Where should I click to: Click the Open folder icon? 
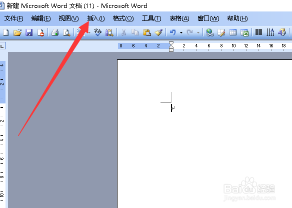pos(17,32)
